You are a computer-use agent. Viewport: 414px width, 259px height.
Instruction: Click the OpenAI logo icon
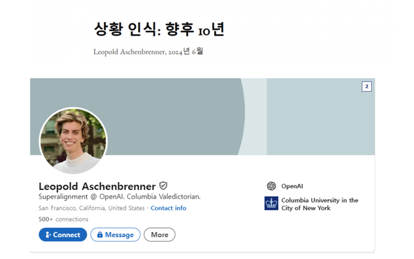[271, 186]
